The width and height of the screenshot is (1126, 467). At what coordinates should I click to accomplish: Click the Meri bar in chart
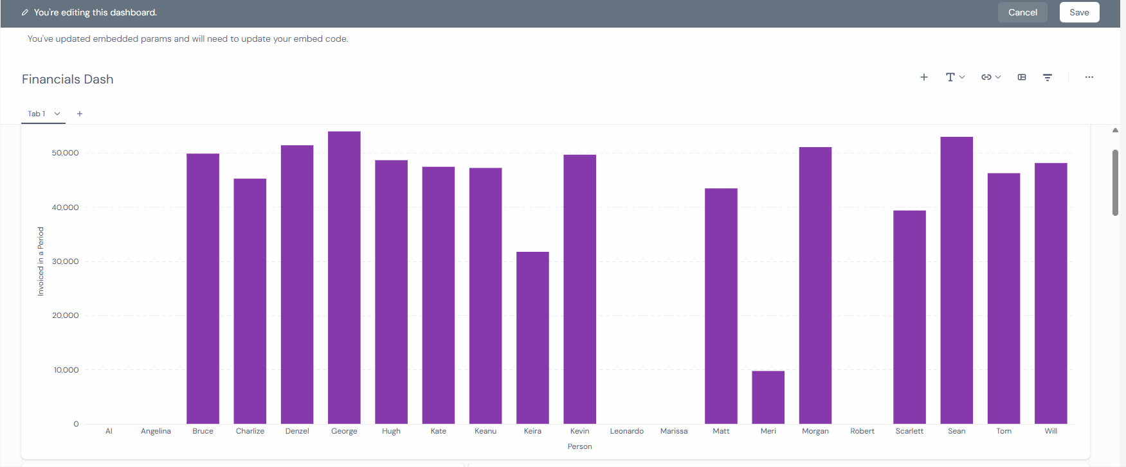tap(768, 397)
